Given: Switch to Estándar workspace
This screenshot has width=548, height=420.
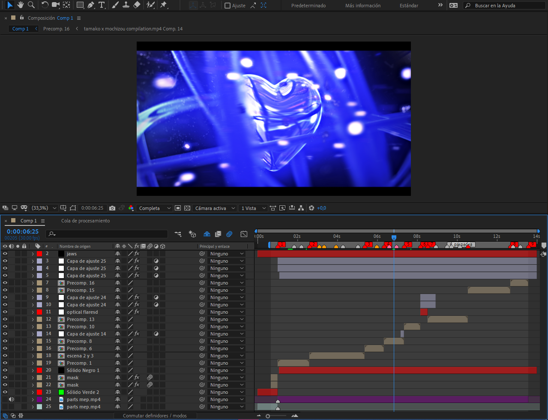Looking at the screenshot, I should (x=409, y=6).
